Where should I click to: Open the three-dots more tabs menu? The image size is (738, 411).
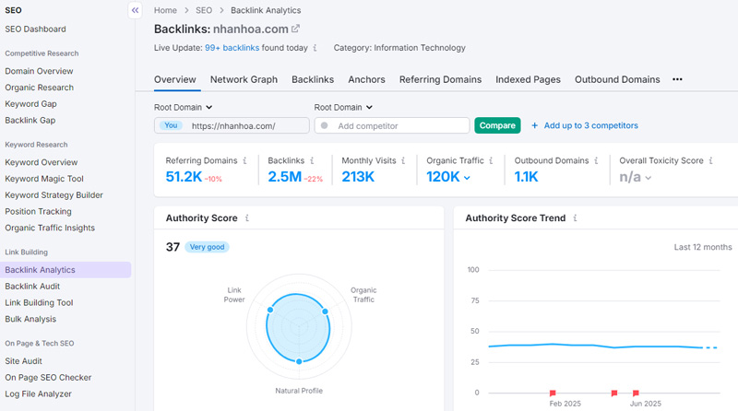[x=677, y=80]
